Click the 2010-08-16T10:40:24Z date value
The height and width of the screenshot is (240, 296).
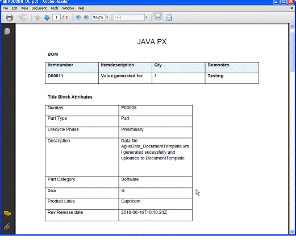(x=144, y=212)
